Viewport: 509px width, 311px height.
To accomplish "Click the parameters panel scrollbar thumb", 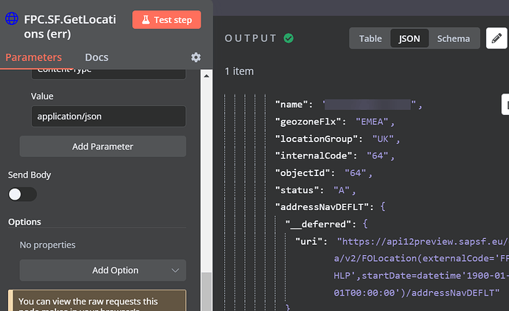I will pyautogui.click(x=207, y=291).
